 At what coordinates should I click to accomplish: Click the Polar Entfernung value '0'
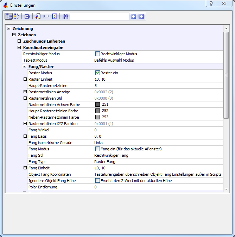tap(95, 187)
